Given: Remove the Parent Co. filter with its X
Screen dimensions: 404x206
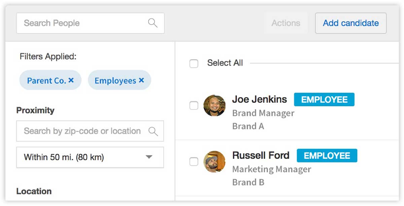Looking at the screenshot, I should pos(71,80).
